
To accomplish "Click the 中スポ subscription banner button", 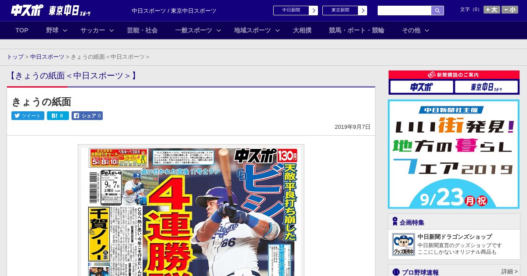I will pos(422,87).
